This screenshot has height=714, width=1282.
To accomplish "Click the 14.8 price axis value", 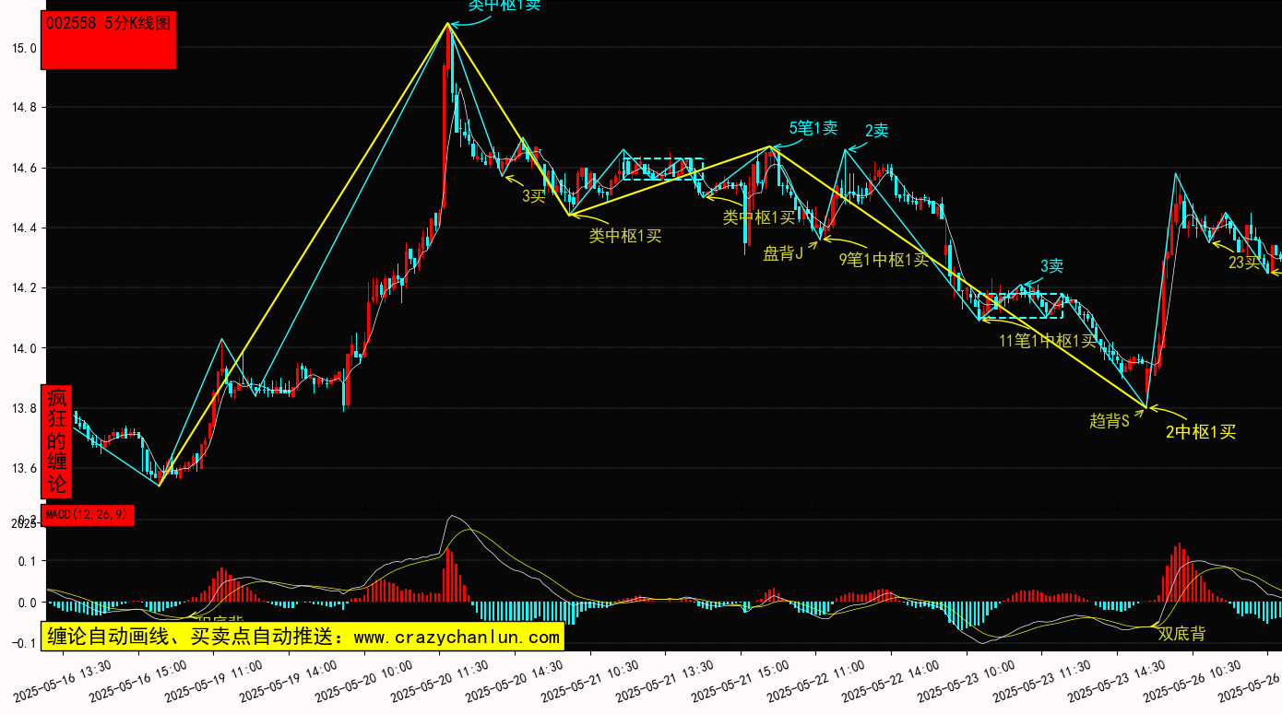I will point(25,108).
